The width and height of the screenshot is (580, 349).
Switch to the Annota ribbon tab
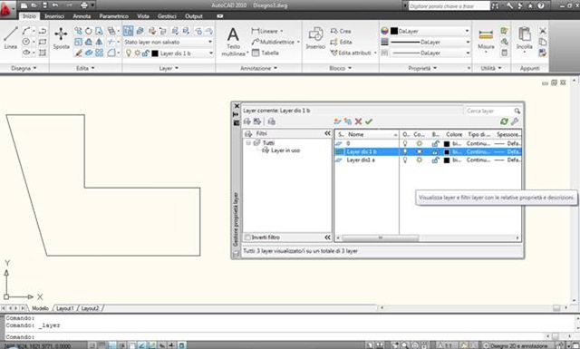pyautogui.click(x=82, y=16)
